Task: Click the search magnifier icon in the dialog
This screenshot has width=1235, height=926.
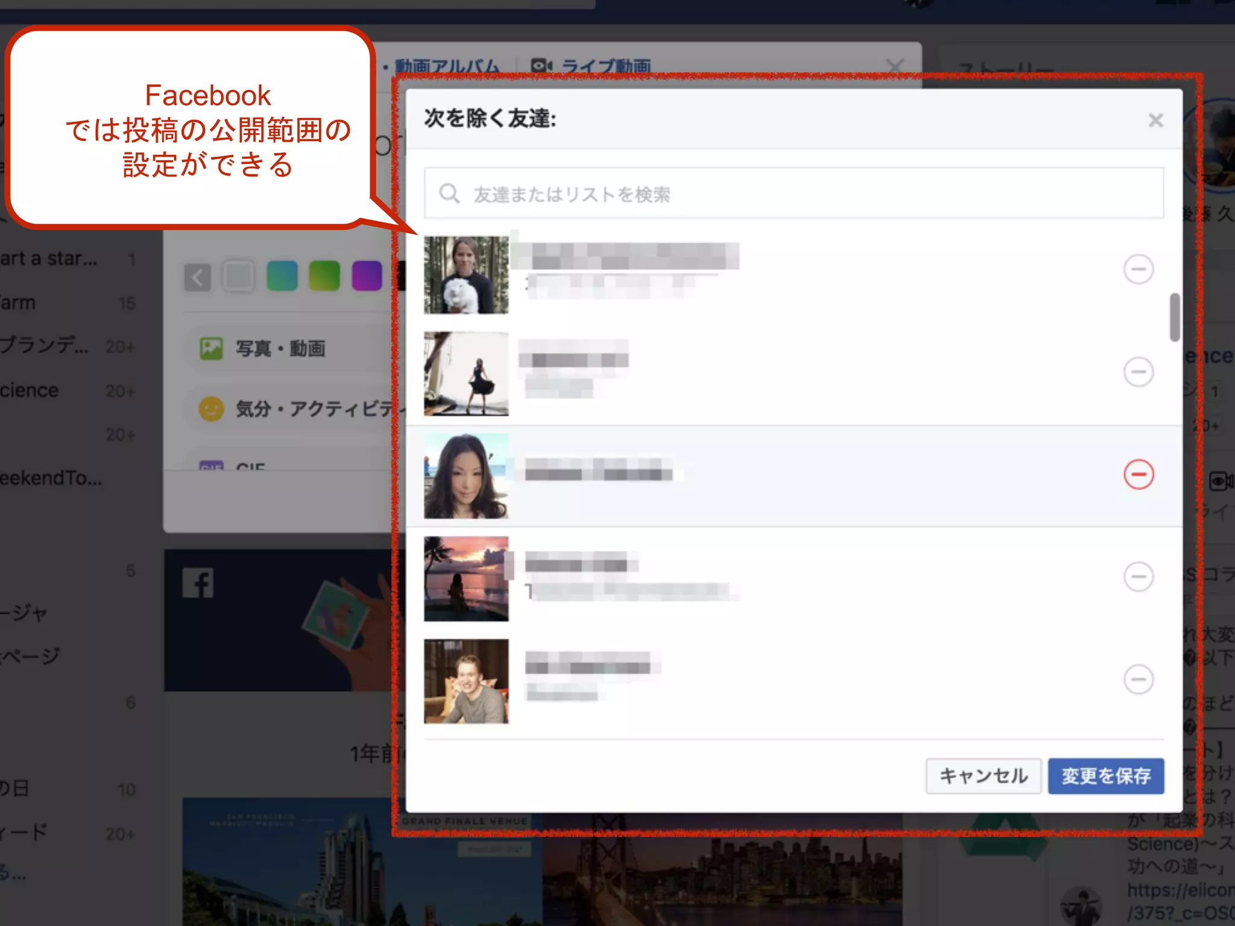Action: coord(449,194)
